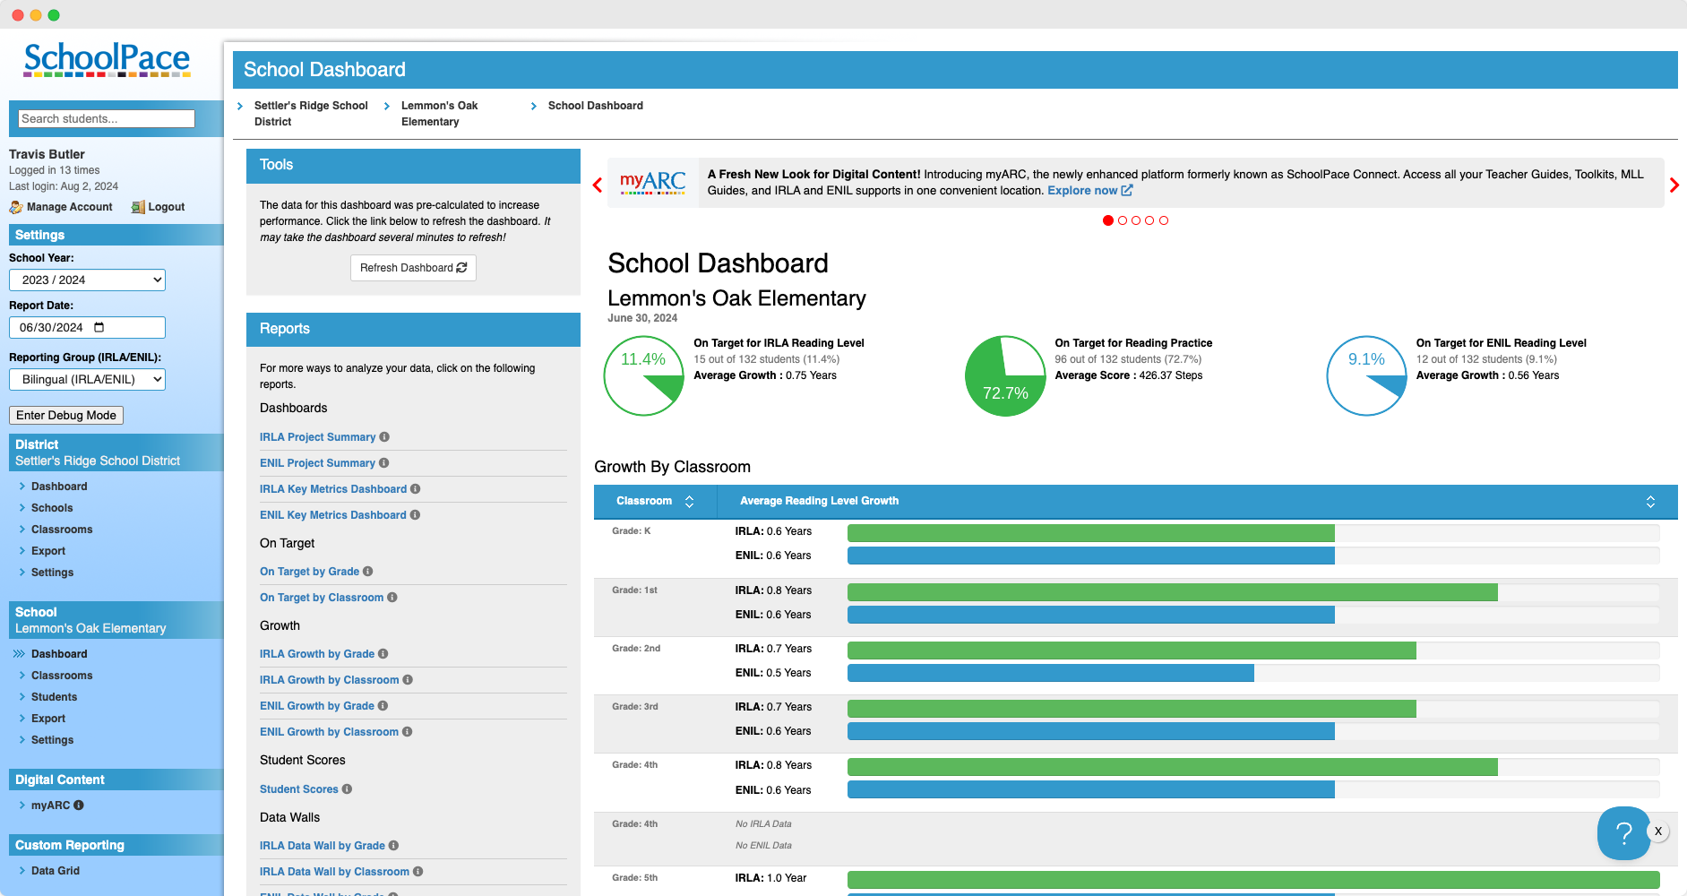The image size is (1687, 896).
Task: Click Enter Debug Mode button
Action: [66, 415]
